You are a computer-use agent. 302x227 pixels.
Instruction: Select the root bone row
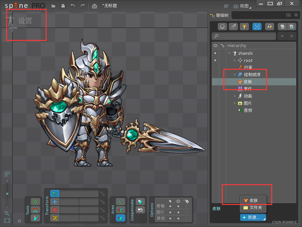tap(254, 60)
